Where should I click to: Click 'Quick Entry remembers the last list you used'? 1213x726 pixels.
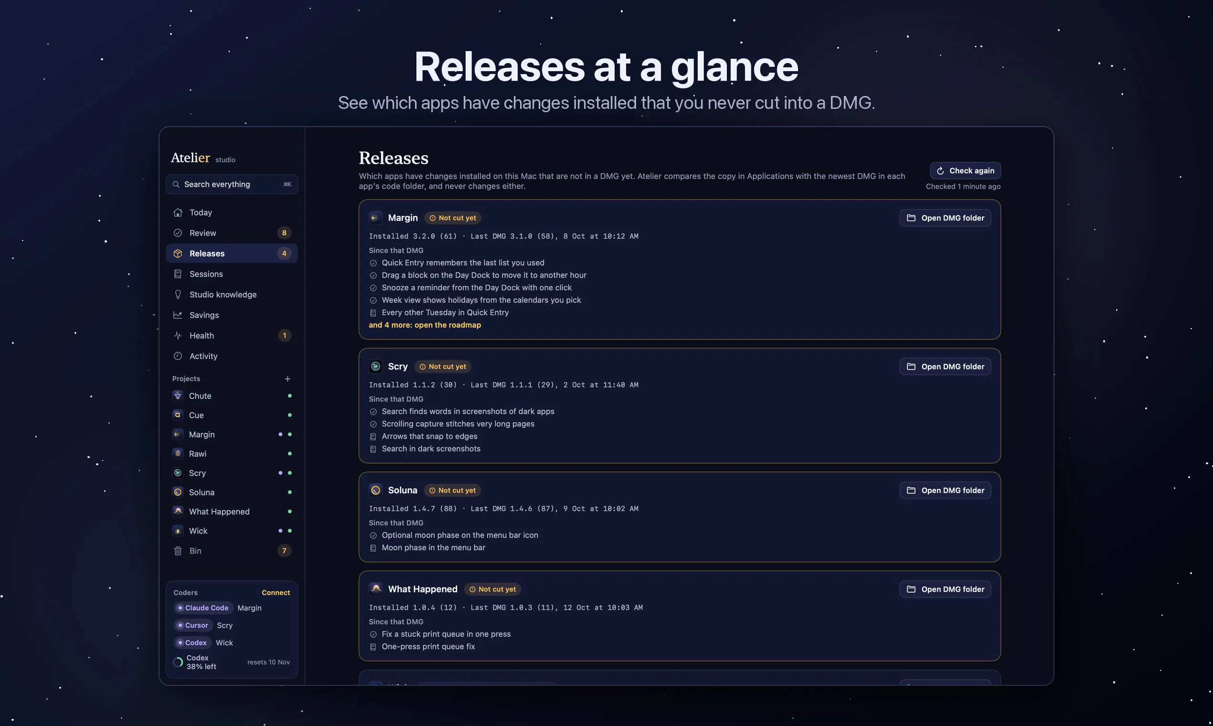463,263
